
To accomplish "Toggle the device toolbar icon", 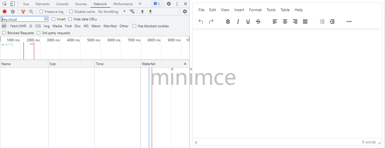I will [x=12, y=4].
